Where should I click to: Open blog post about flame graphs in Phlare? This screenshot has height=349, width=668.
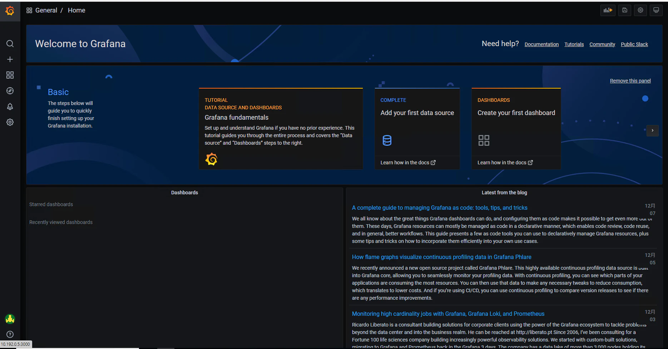pos(441,257)
